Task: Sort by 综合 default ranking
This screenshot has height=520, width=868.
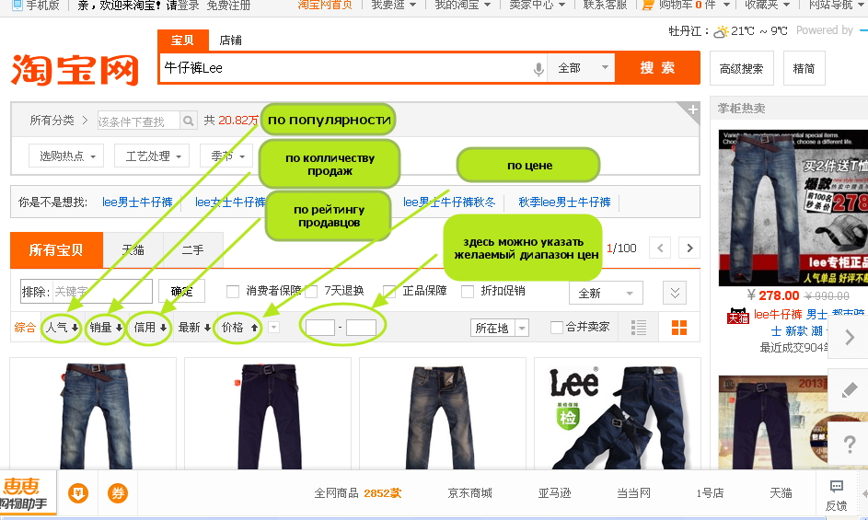Action: pos(24,328)
